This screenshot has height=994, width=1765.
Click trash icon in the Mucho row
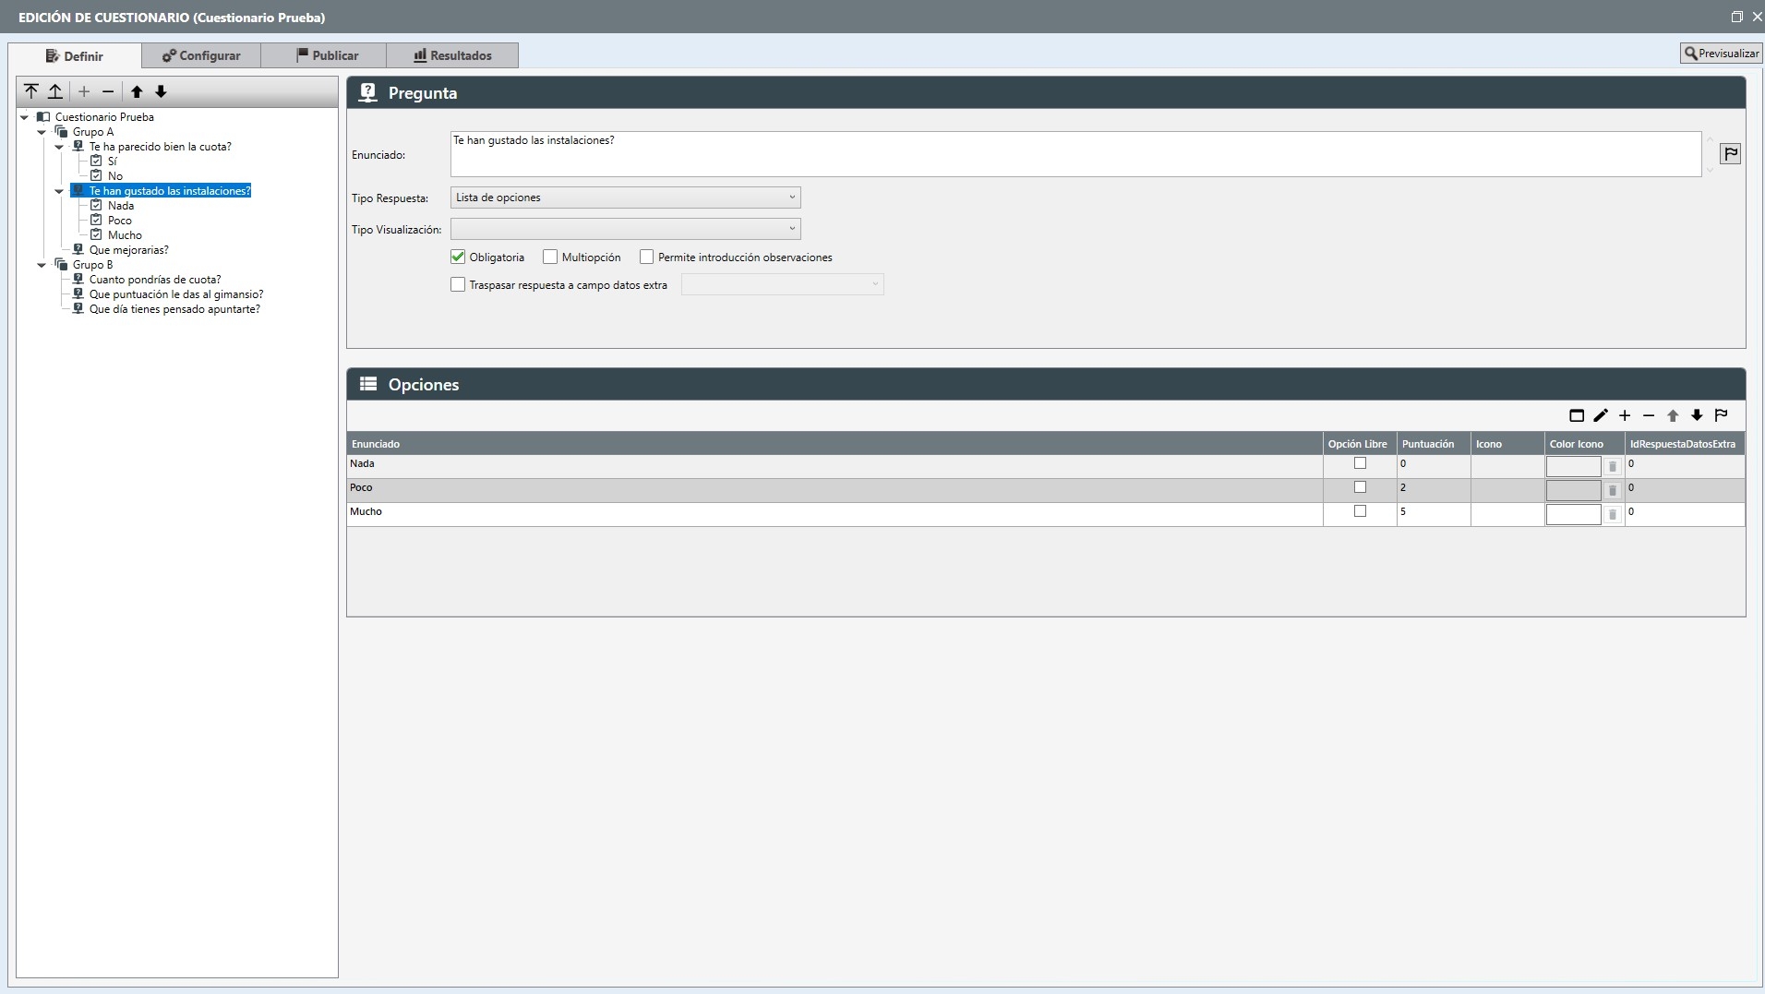1613,515
